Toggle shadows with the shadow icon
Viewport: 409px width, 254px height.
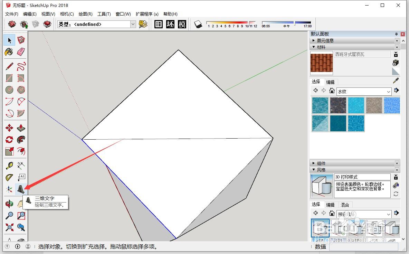coord(198,24)
